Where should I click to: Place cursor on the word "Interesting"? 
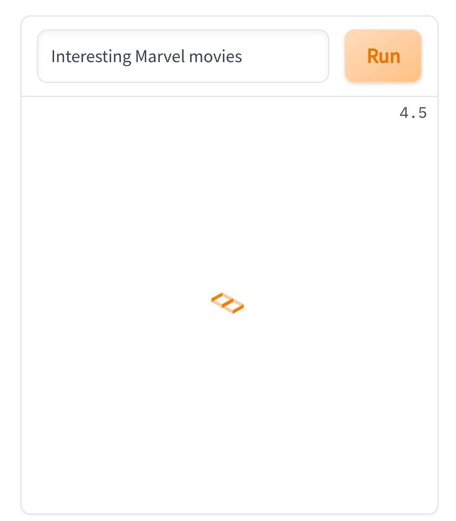(91, 56)
